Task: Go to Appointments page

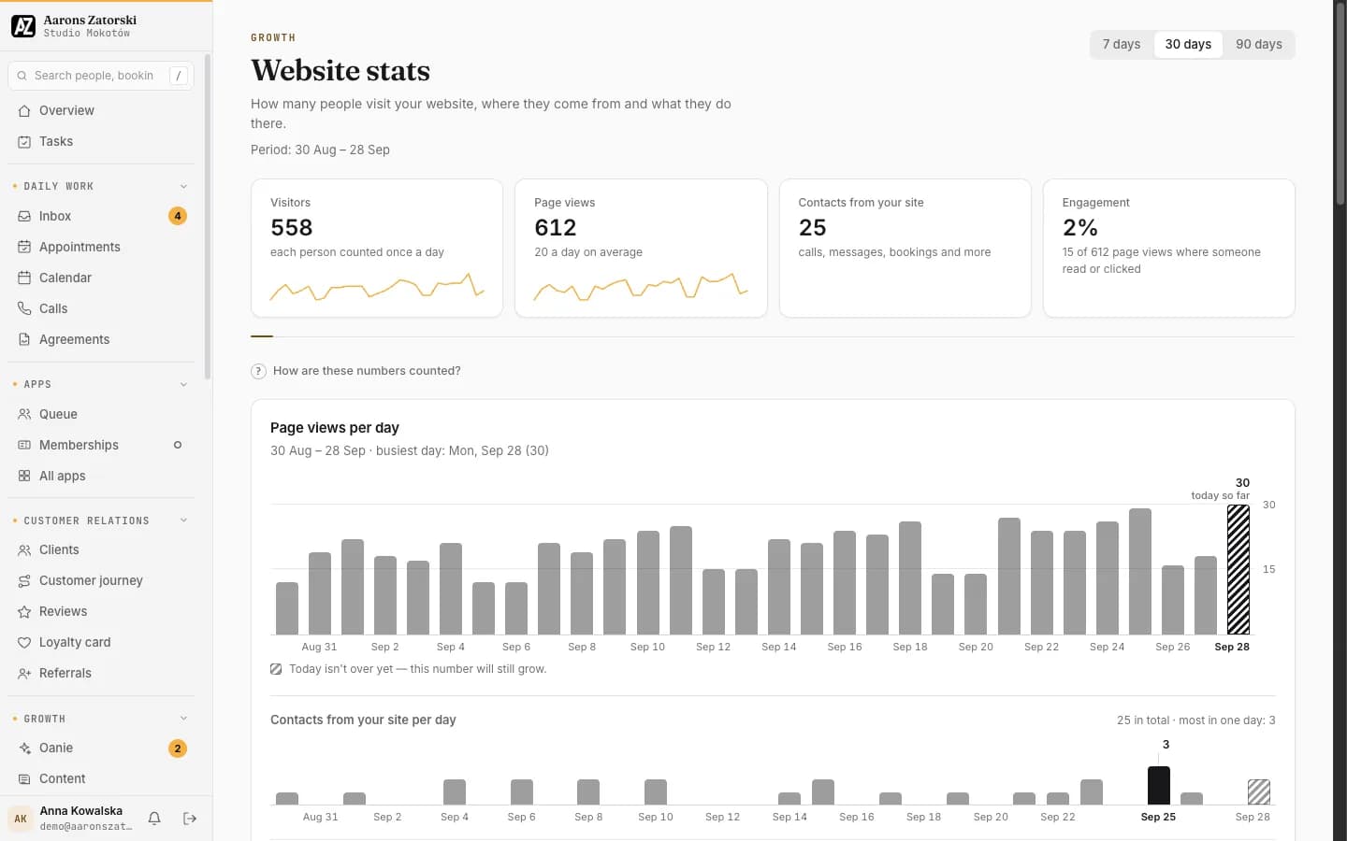Action: [x=101, y=247]
